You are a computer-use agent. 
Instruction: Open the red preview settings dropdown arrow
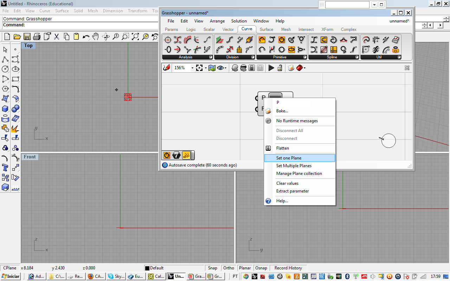click(304, 68)
